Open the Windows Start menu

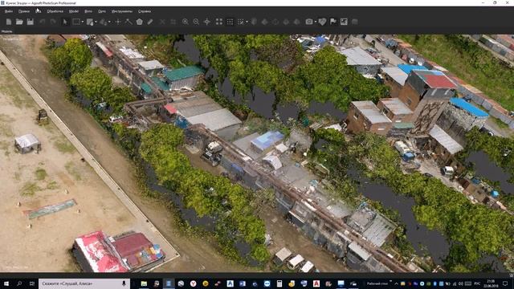(6, 283)
